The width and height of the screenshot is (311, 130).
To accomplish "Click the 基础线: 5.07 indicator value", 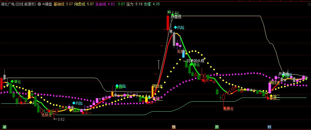I will click(63, 4).
